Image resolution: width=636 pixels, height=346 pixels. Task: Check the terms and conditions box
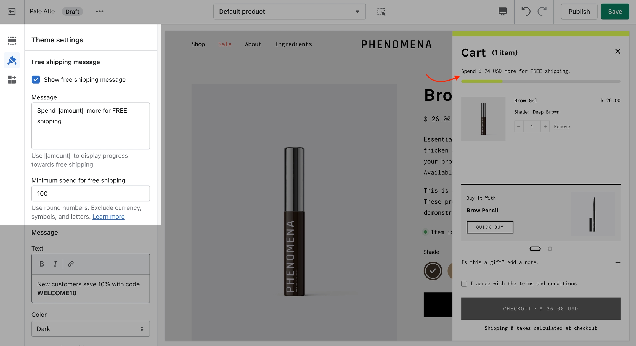pos(464,284)
